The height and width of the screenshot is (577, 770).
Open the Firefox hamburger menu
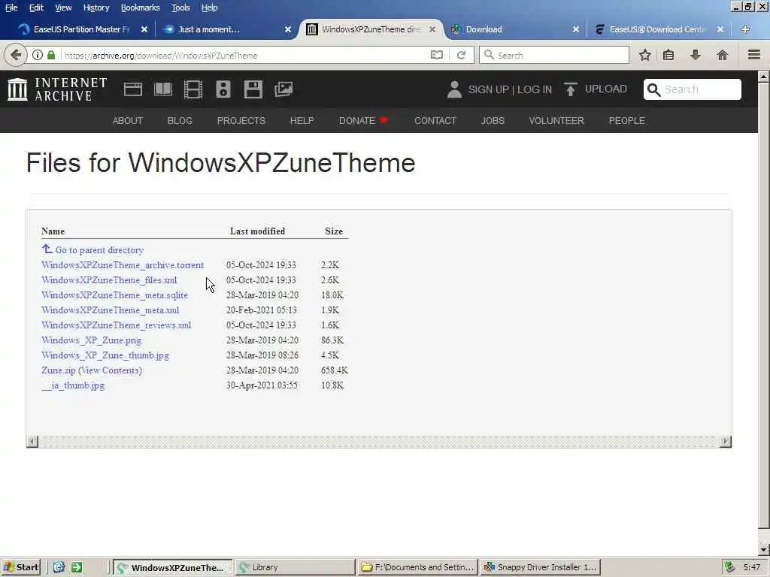(754, 55)
